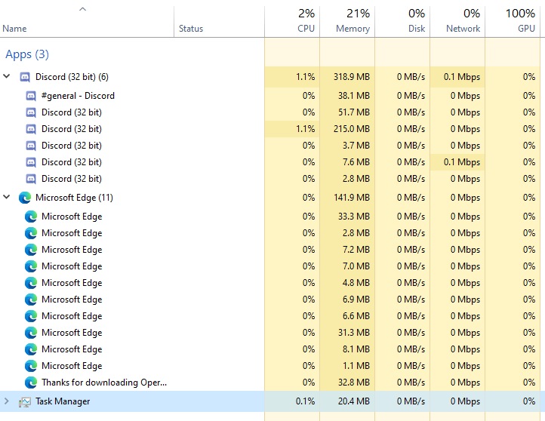The image size is (545, 421).
Task: Click the Edge icon beside Thanks for downloading Oper...
Action: pyautogui.click(x=31, y=383)
